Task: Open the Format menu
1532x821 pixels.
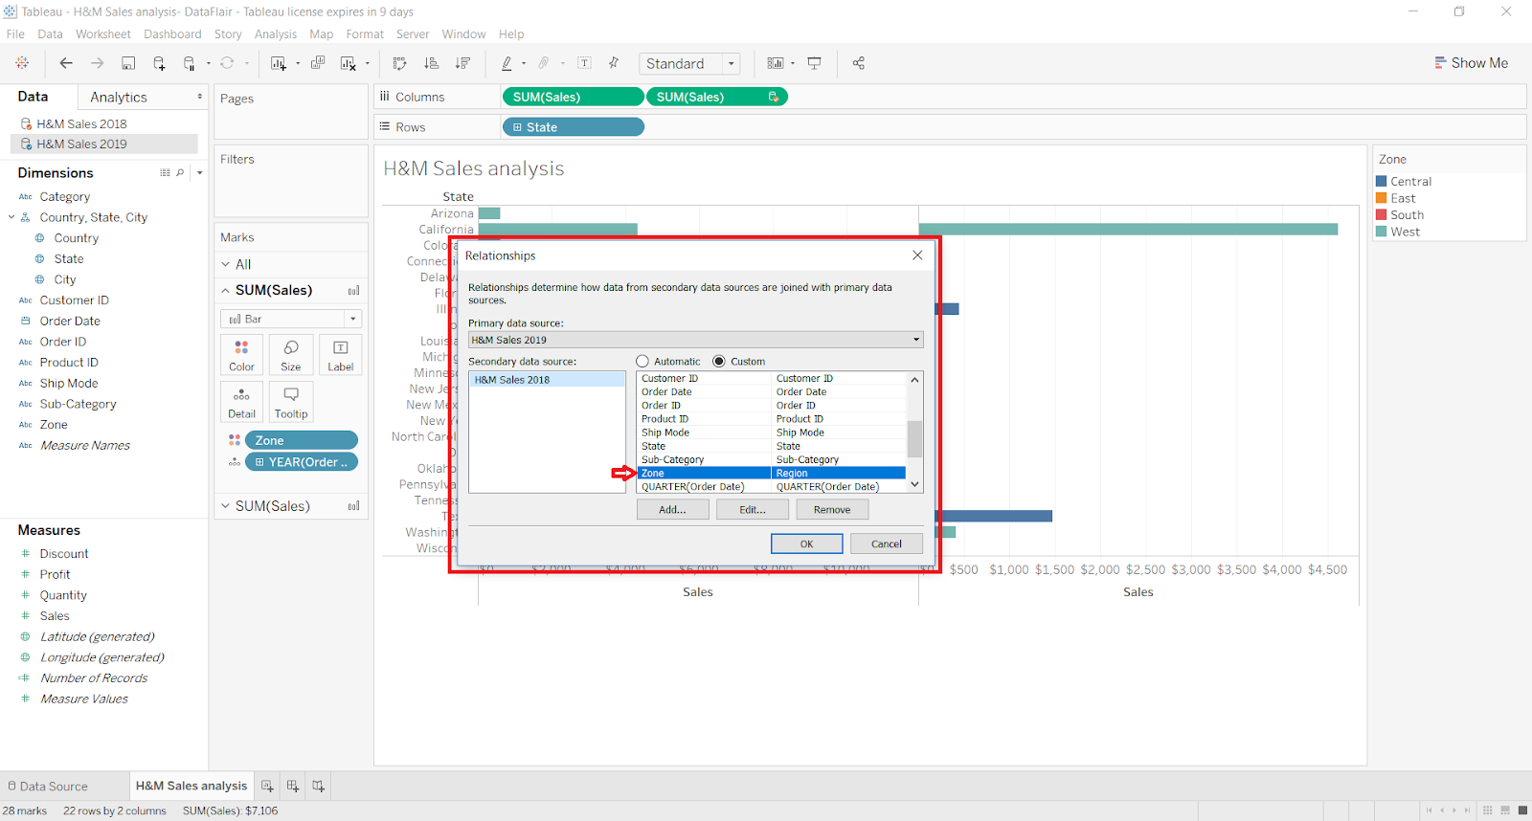Action: pos(365,34)
